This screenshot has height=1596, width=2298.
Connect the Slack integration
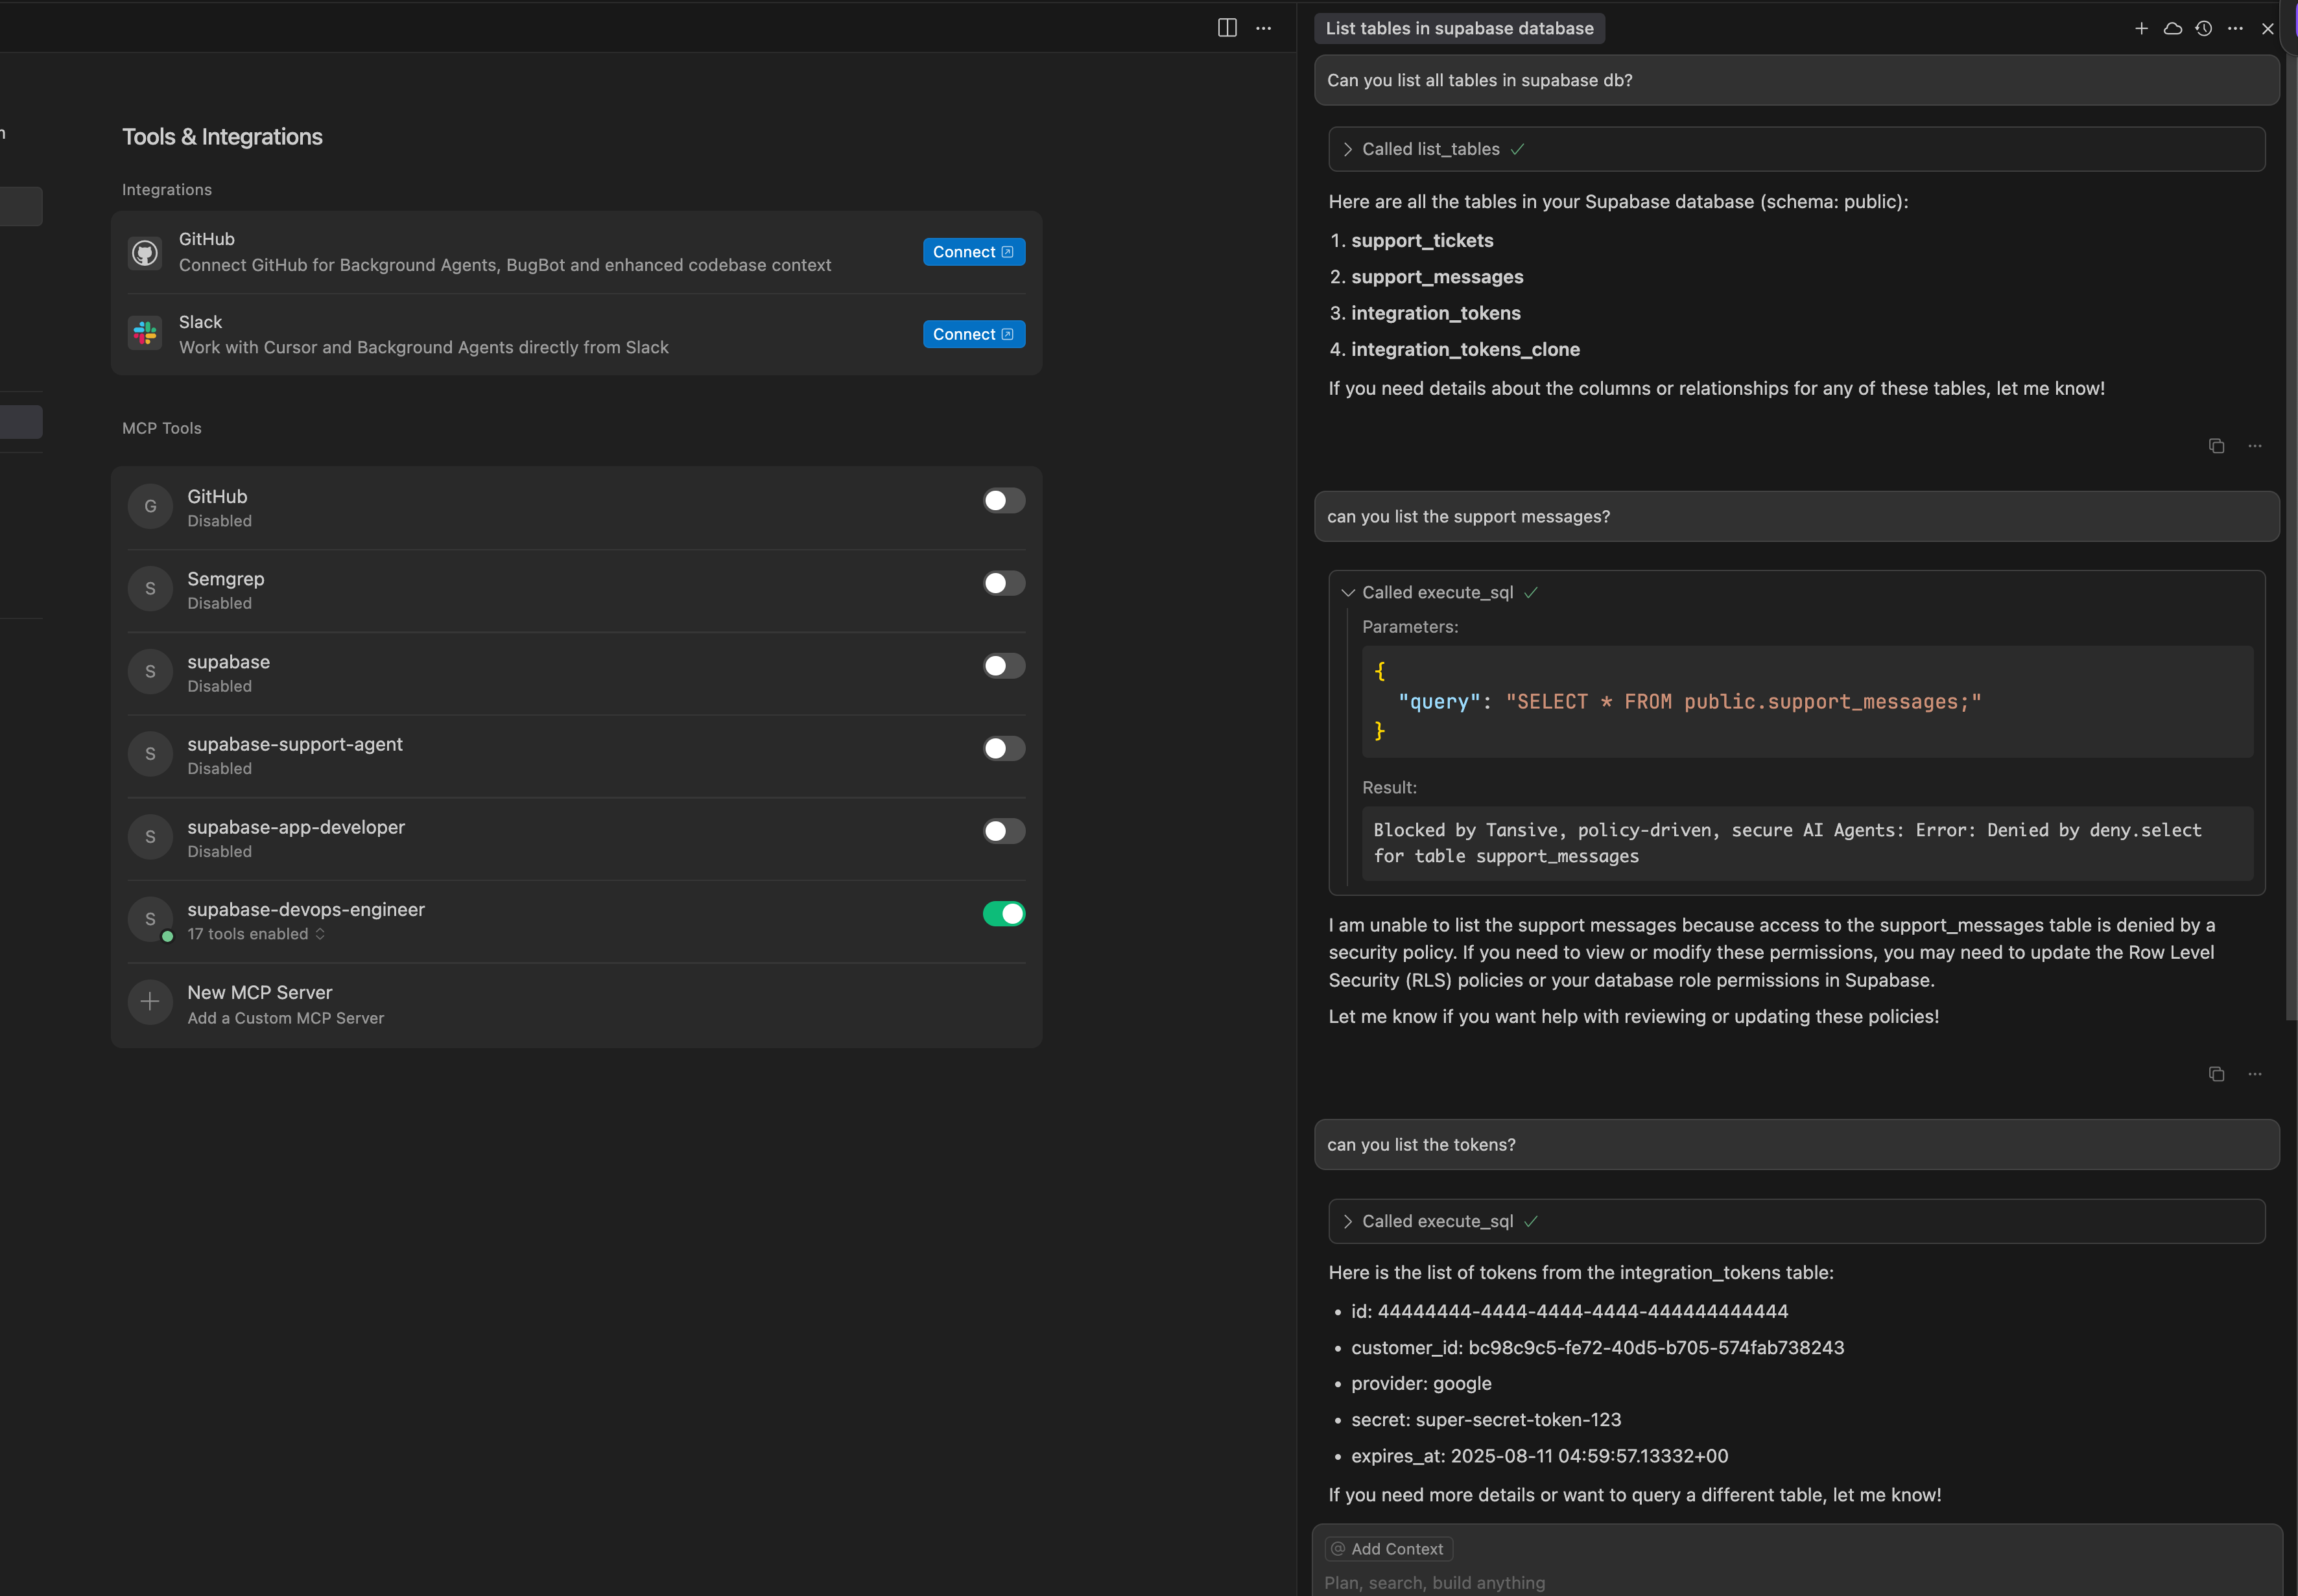coord(973,334)
